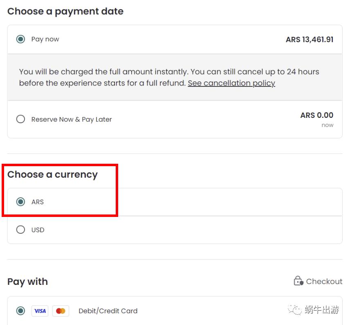This screenshot has width=350, height=325.
Task: Click the Choose a payment date heading
Action: [65, 11]
